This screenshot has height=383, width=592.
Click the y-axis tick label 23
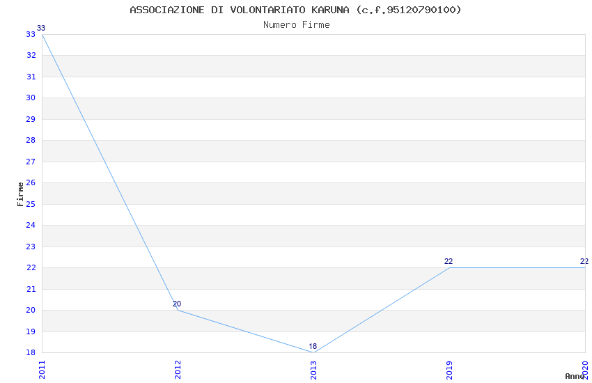pyautogui.click(x=31, y=247)
